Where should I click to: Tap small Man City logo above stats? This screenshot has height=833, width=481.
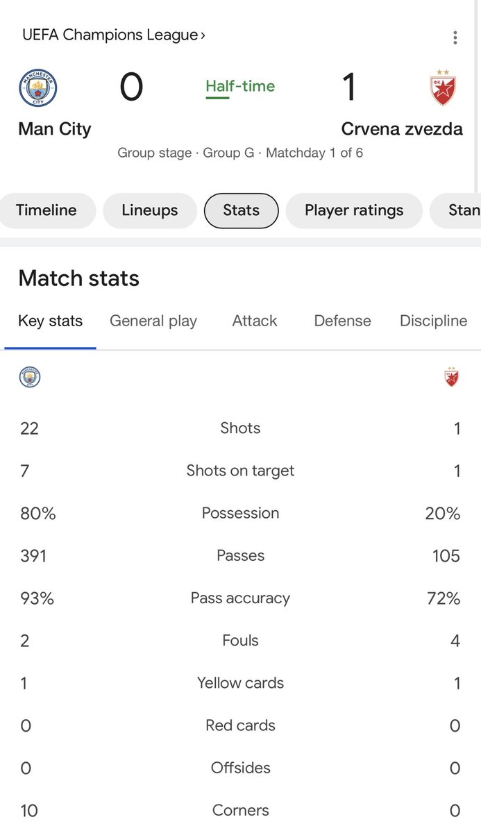[30, 377]
